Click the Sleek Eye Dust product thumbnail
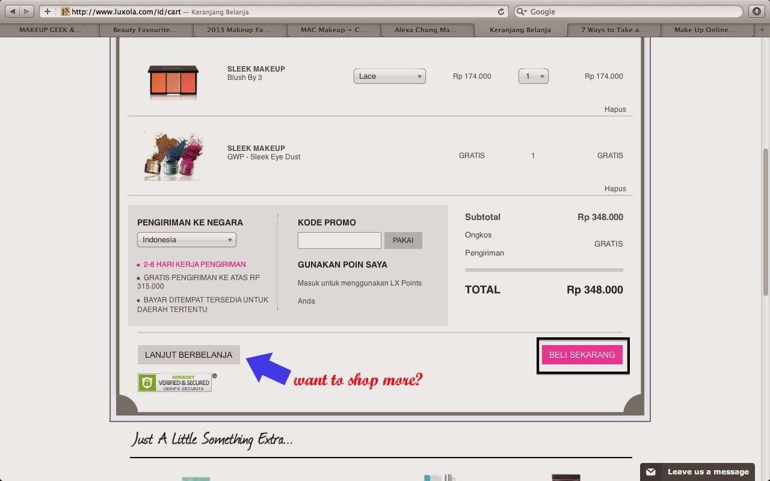This screenshot has height=481, width=770. click(x=173, y=156)
